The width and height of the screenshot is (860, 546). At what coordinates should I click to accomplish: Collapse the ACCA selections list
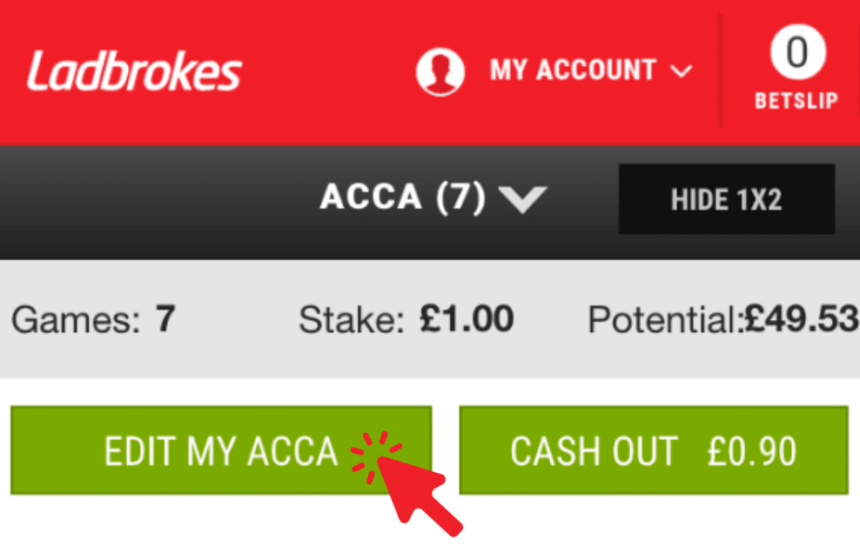pyautogui.click(x=522, y=199)
